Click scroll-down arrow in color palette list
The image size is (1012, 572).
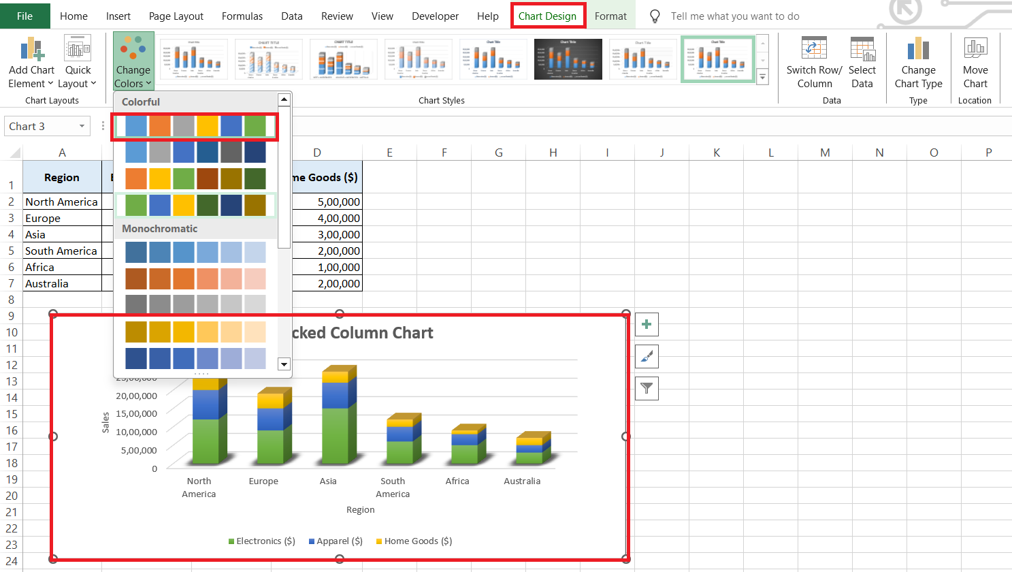[x=284, y=364]
